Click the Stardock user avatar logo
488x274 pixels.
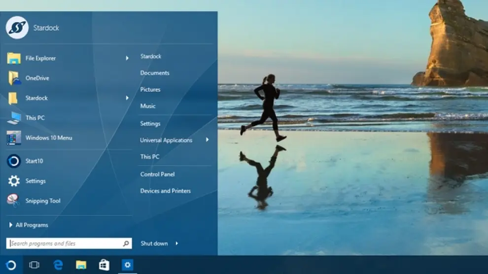click(17, 28)
